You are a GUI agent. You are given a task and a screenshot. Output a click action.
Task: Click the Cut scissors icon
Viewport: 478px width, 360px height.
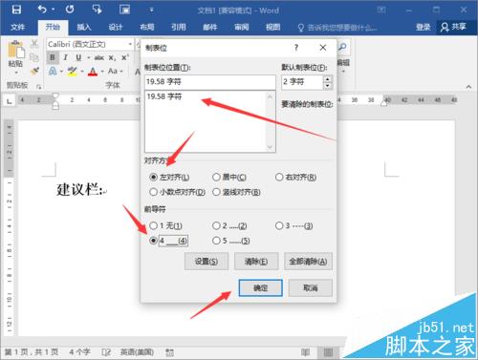coord(34,45)
